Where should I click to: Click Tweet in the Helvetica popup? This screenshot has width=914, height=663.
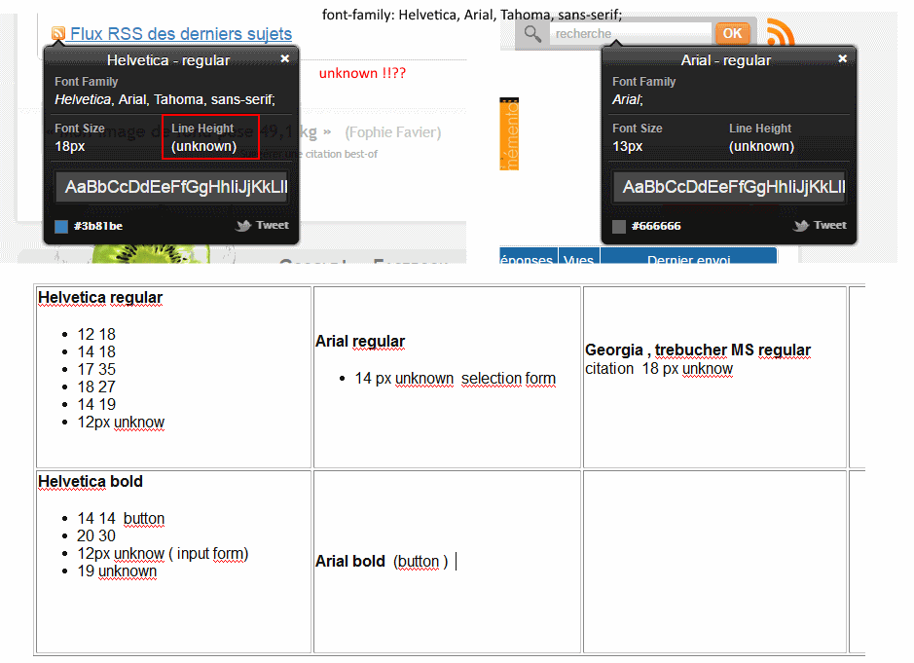(x=273, y=225)
